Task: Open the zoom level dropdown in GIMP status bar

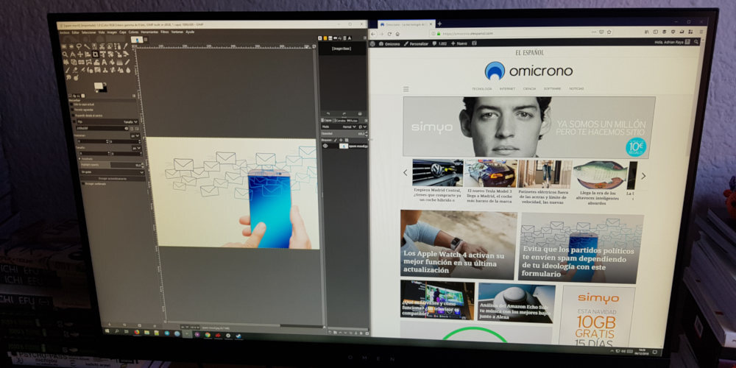Action: pos(195,328)
